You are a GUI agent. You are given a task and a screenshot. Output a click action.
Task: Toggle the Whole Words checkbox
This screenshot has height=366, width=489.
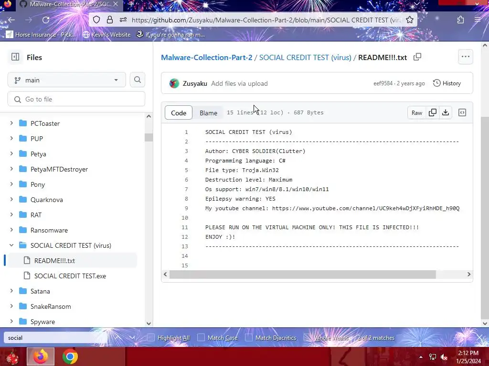pos(308,338)
